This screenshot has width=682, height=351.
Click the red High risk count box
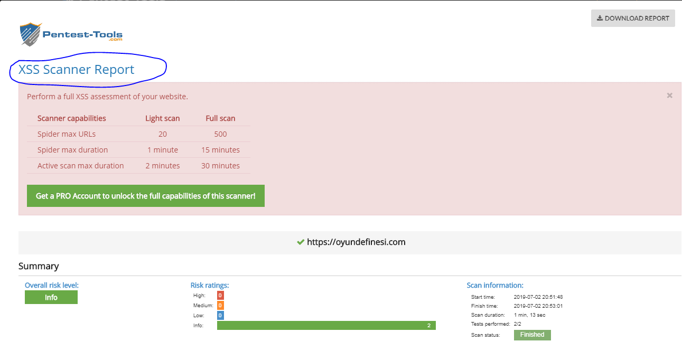(x=220, y=296)
